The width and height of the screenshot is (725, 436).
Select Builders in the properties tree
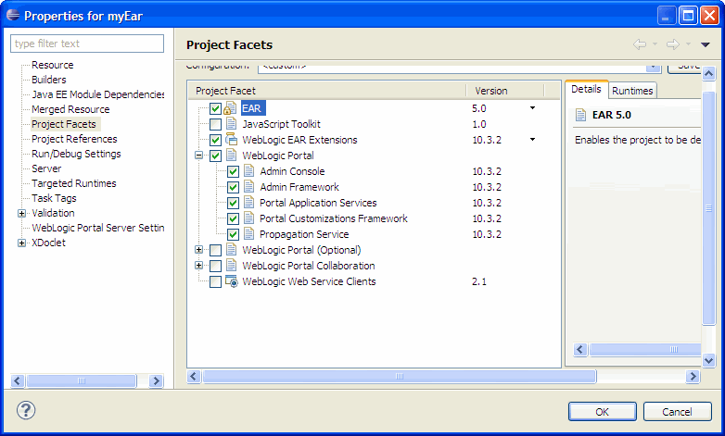click(x=48, y=80)
